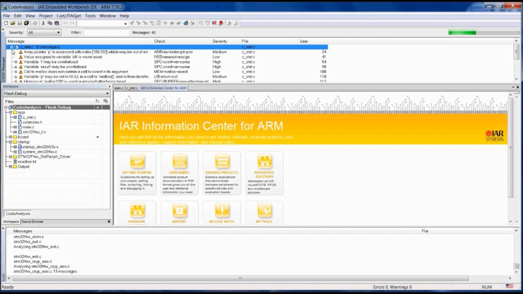Click the Redo arrow icon

(72, 23)
